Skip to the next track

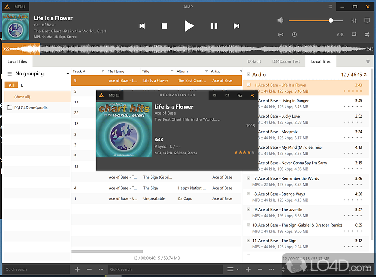point(236,26)
